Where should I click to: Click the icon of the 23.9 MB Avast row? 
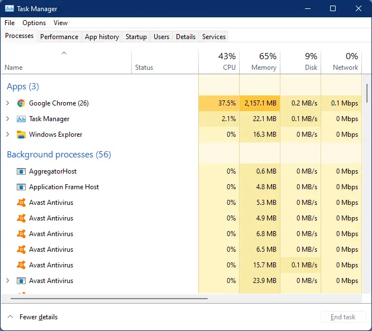[x=21, y=281]
